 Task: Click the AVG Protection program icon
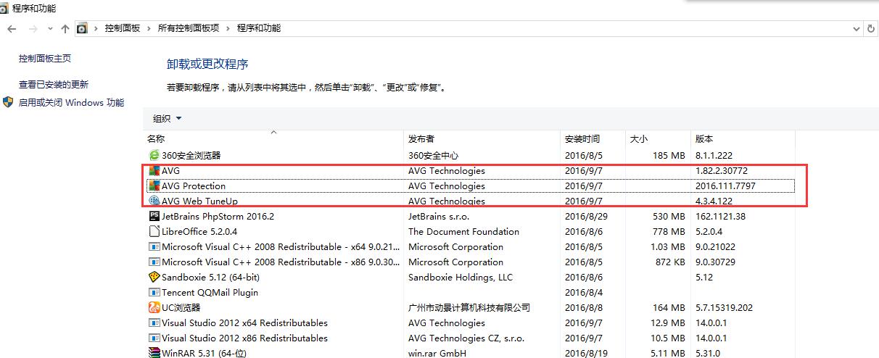[x=154, y=186]
